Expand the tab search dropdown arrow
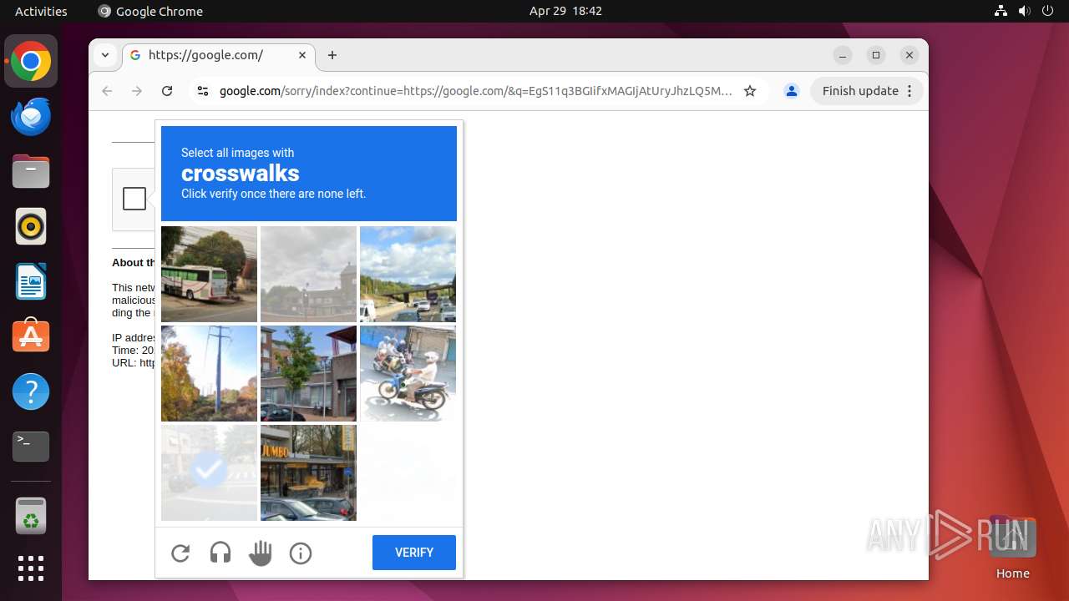This screenshot has width=1069, height=601. (105, 55)
